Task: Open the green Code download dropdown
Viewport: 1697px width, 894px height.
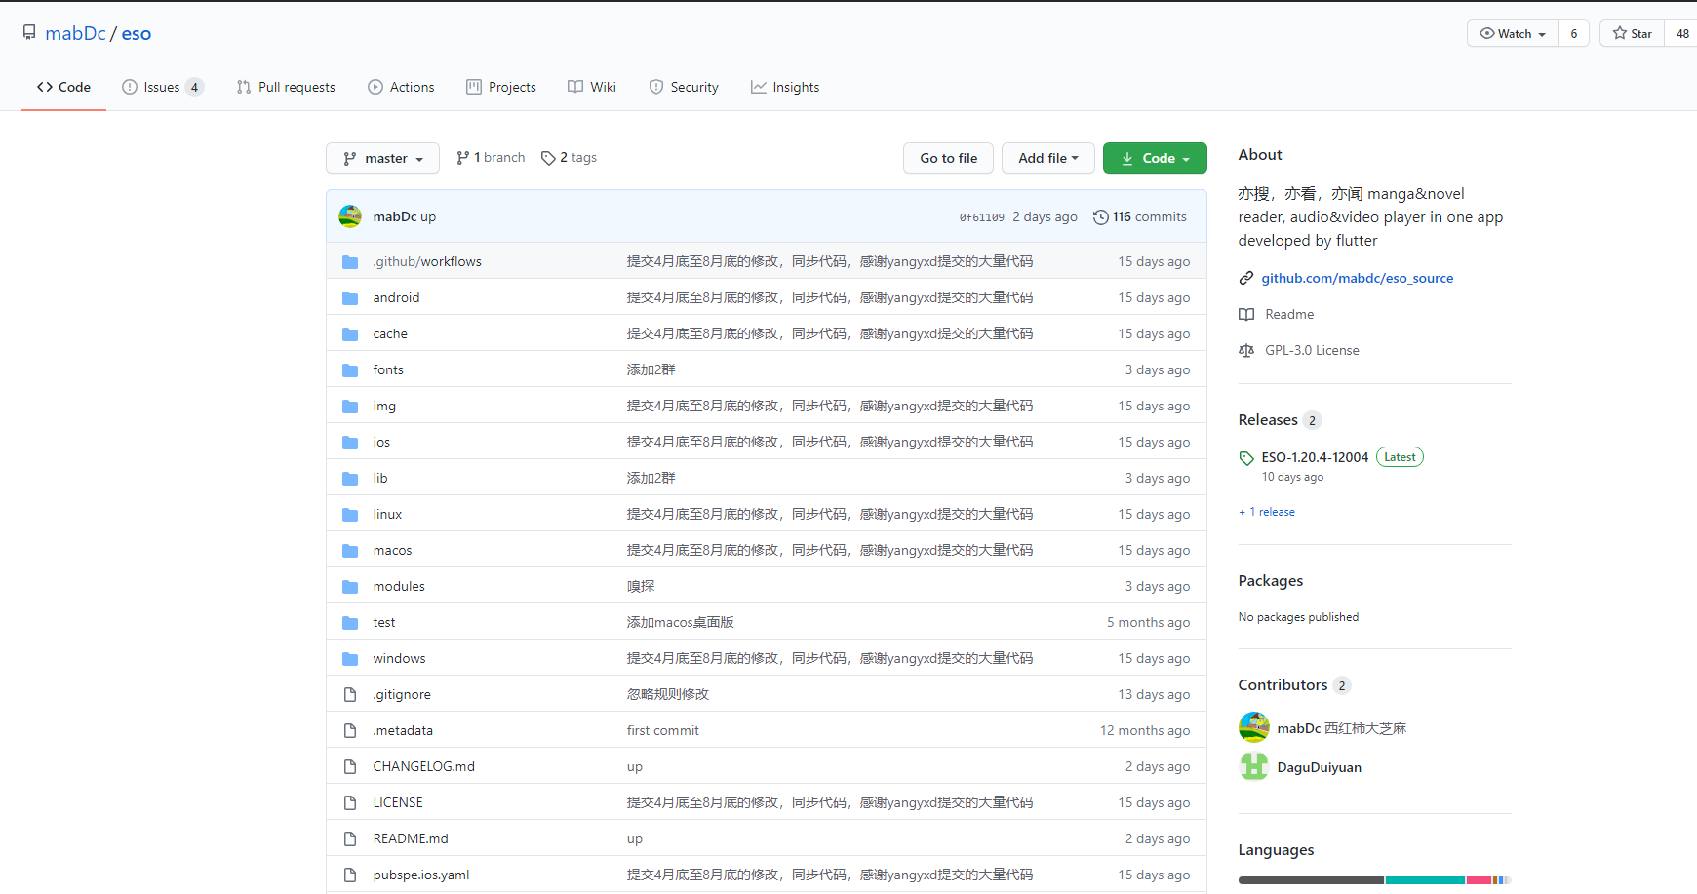Action: tap(1155, 158)
